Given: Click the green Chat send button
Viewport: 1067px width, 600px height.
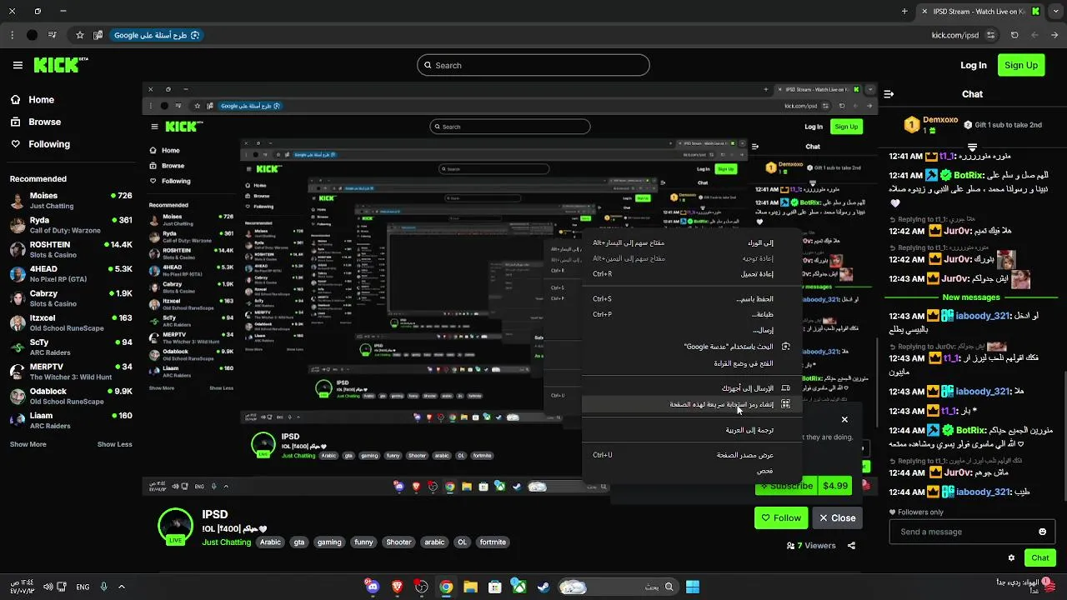Looking at the screenshot, I should [x=1040, y=557].
